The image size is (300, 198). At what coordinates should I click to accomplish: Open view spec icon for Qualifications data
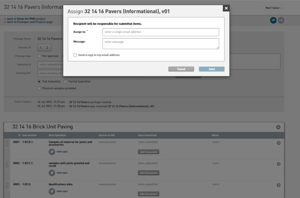(x=52, y=191)
